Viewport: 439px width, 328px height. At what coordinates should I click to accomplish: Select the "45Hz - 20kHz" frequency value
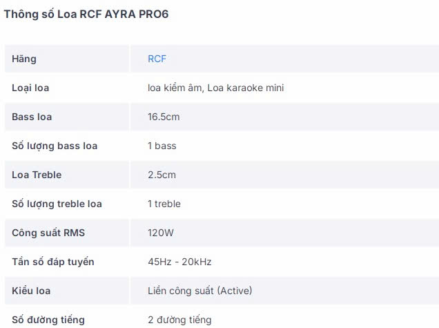179,262
